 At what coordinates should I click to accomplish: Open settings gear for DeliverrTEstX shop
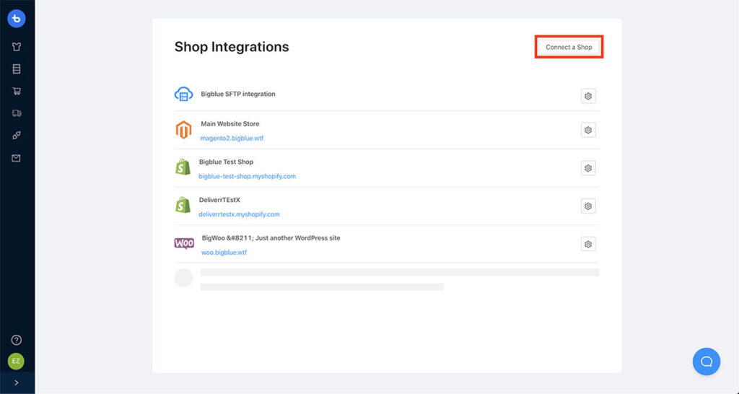click(588, 206)
